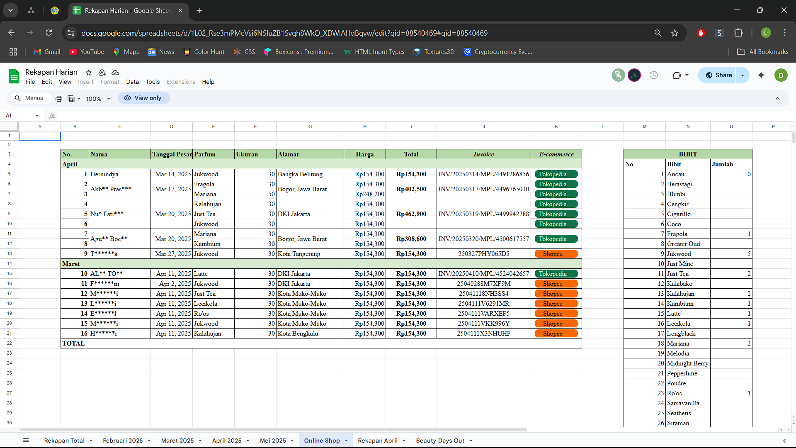This screenshot has height=448, width=796.
Task: Click the Google Sheets home logo
Action: click(x=14, y=76)
